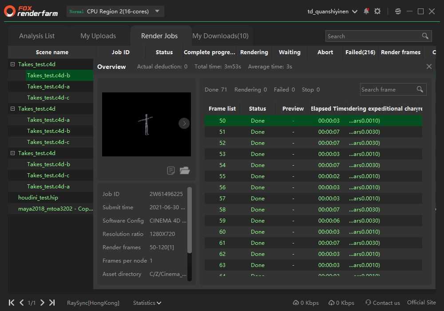Click Resolution ratio value 1280X720
The height and width of the screenshot is (311, 444).
click(162, 234)
